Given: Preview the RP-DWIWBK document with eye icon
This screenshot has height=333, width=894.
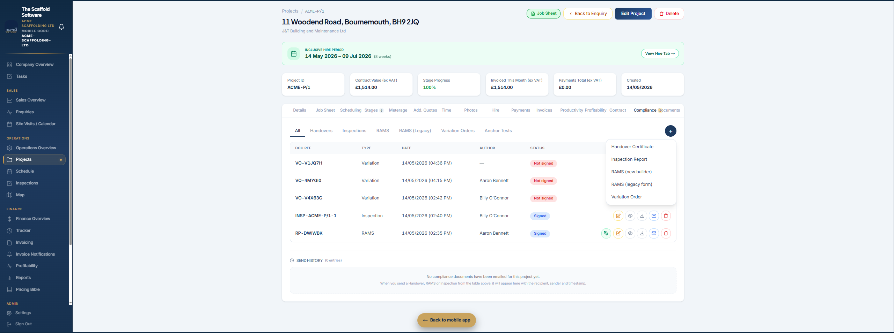Looking at the screenshot, I should click(630, 233).
